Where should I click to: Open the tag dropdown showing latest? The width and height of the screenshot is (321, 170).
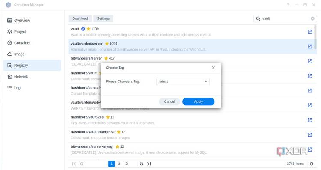click(x=183, y=81)
